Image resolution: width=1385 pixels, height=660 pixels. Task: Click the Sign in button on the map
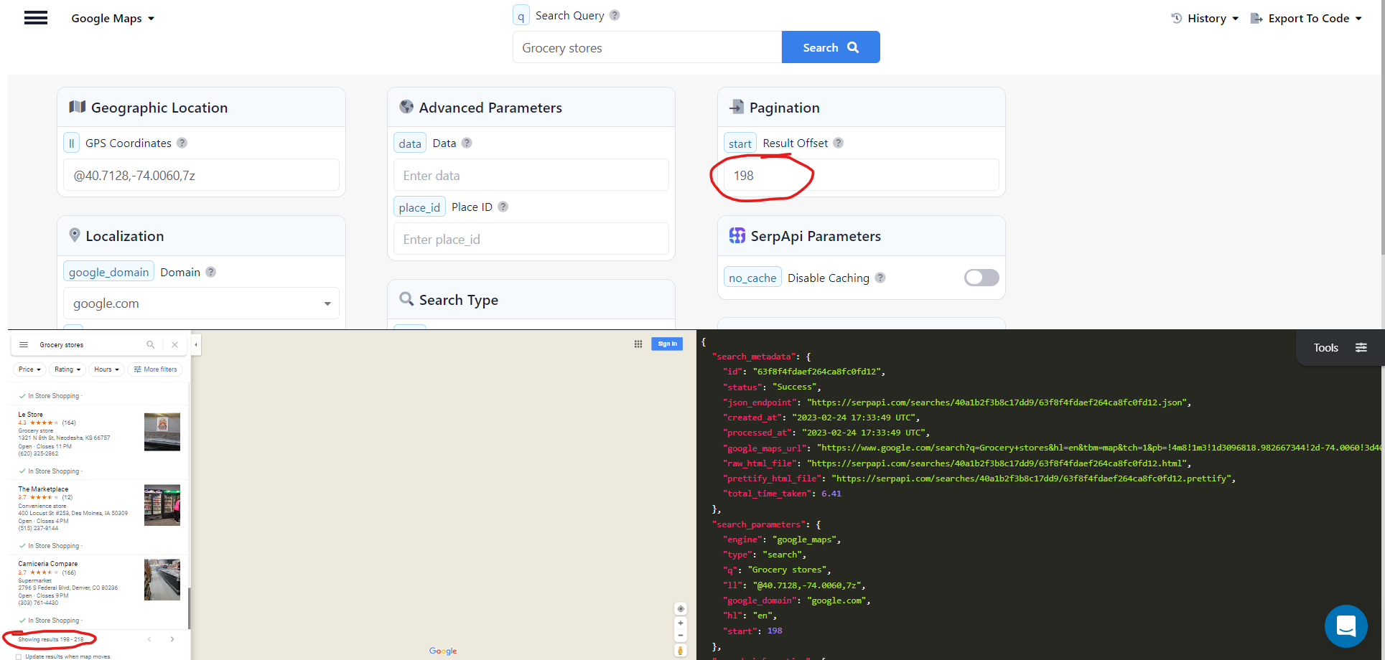[x=666, y=344]
